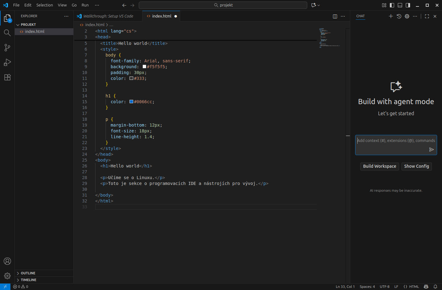
Task: Toggle the bottom panel visibility
Action: (x=399, y=5)
